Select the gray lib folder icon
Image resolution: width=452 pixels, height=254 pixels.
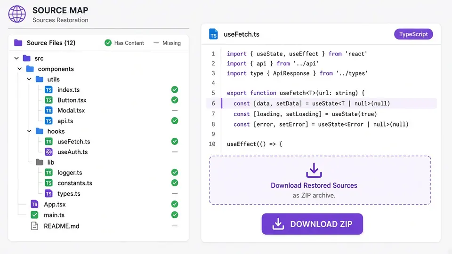point(40,162)
